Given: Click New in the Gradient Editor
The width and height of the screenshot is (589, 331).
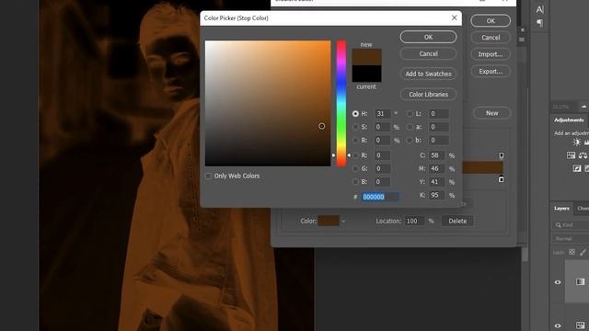Looking at the screenshot, I should point(491,113).
